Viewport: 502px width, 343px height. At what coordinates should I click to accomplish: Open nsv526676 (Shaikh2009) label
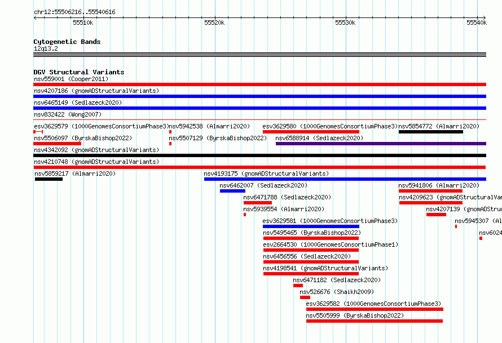[x=337, y=292]
